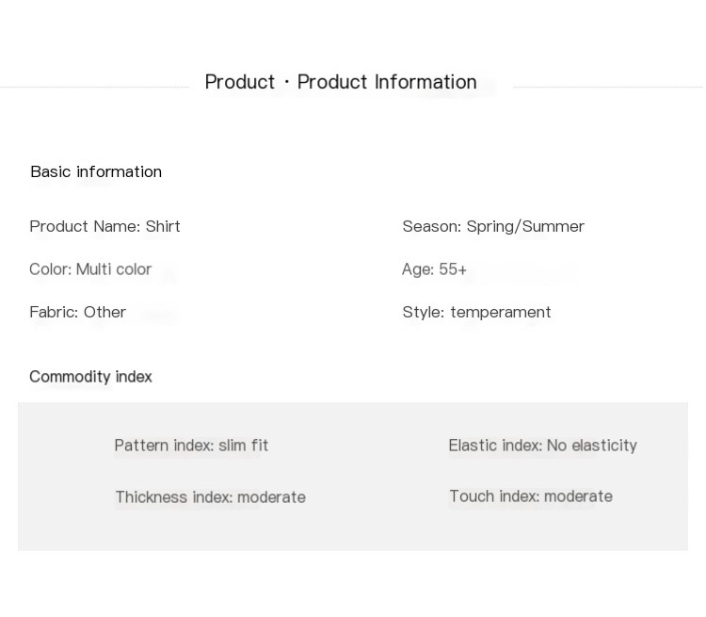Click the 'Elastic index' label
The image size is (706, 617).
click(495, 446)
